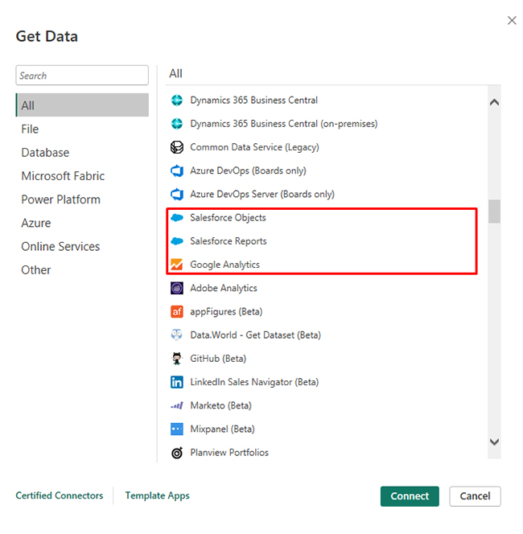Click the Azure DevOps (Boards only) icon
Viewport: 523px width, 534px height.
pyautogui.click(x=176, y=170)
